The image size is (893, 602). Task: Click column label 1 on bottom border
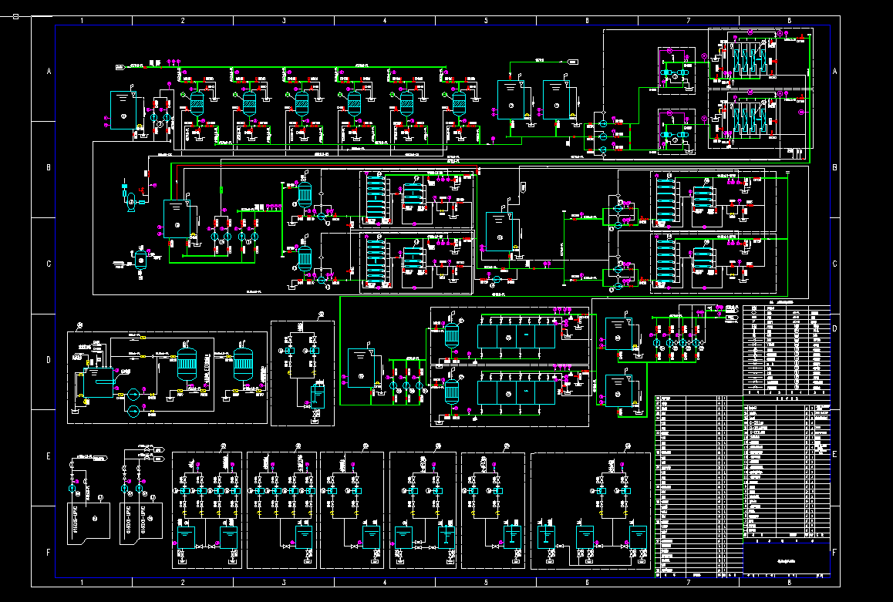pyautogui.click(x=82, y=582)
